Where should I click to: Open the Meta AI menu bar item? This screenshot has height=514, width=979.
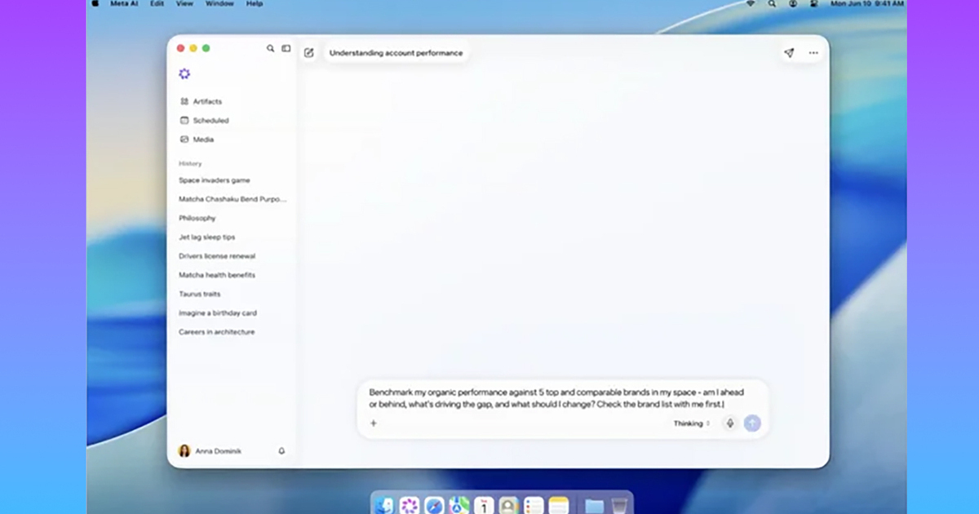tap(124, 4)
